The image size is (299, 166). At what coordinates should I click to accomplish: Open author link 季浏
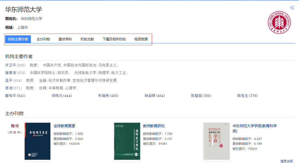pos(9,88)
